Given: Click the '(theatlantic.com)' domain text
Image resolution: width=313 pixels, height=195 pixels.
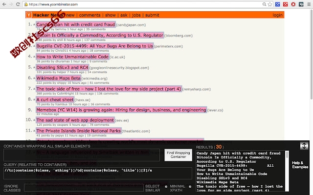Looking at the screenshot, I should pos(136,131).
